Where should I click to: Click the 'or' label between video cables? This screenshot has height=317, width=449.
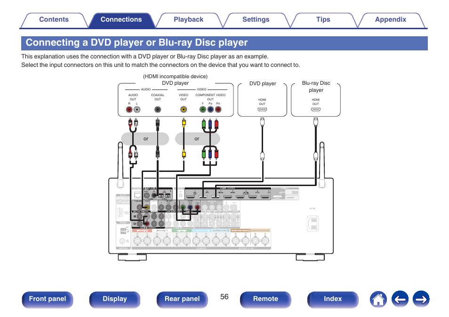tap(197, 139)
